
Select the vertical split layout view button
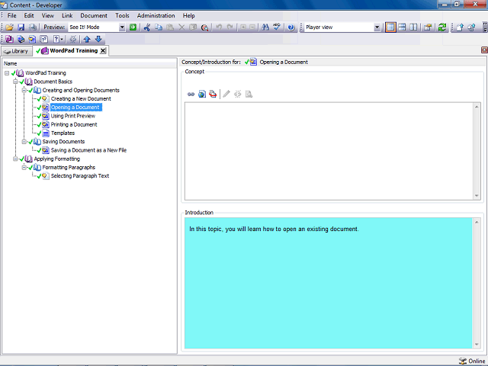click(x=413, y=27)
